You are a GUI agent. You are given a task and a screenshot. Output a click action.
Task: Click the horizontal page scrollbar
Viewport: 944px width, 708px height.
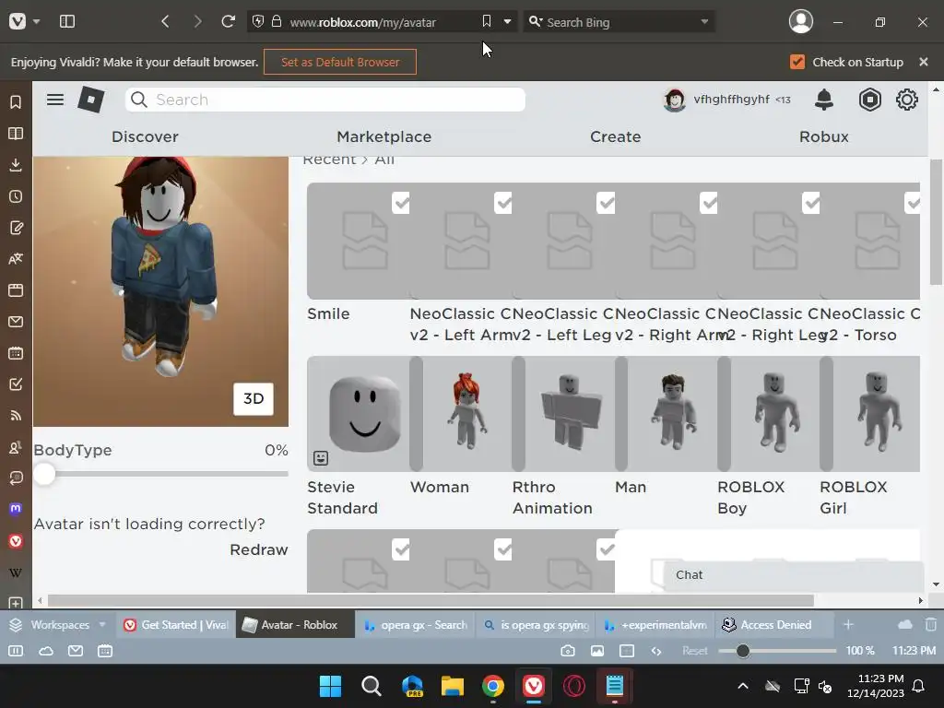pos(431,600)
